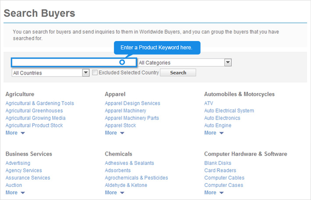Go to Adhesives & Sealants

click(x=129, y=163)
